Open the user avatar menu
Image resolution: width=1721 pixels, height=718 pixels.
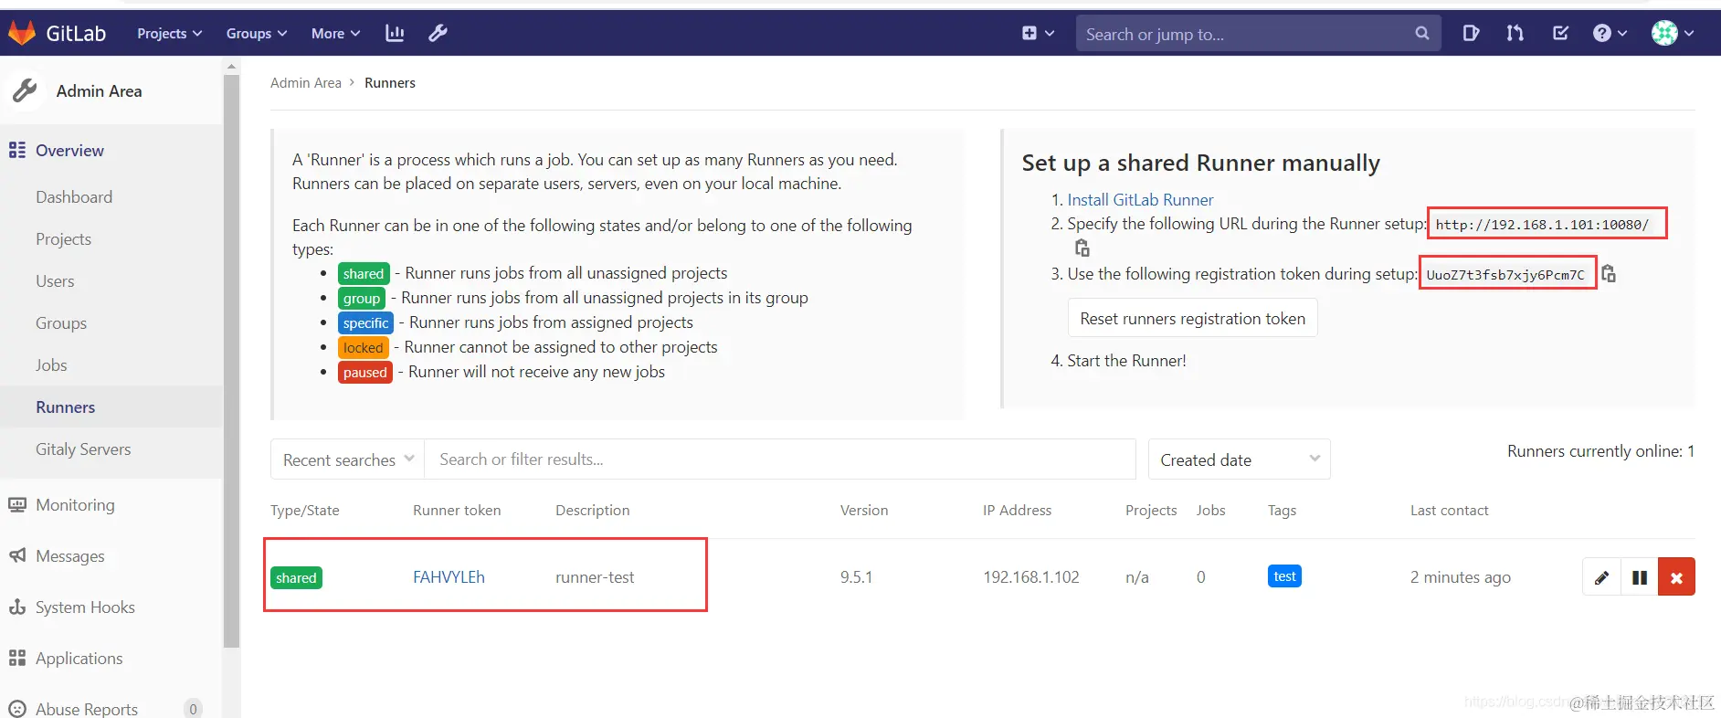(x=1673, y=33)
